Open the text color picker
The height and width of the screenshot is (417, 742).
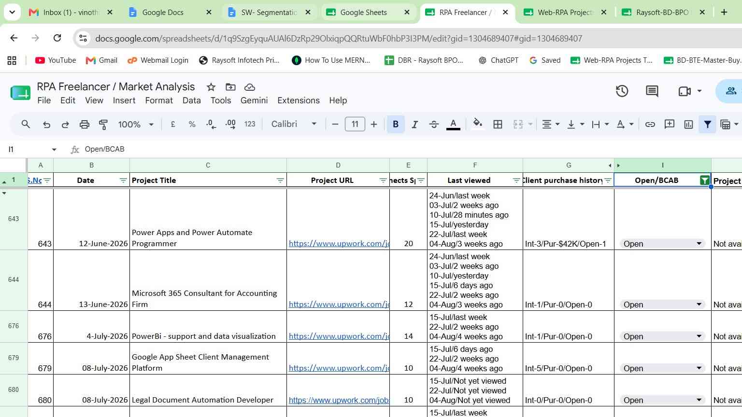pyautogui.click(x=453, y=125)
